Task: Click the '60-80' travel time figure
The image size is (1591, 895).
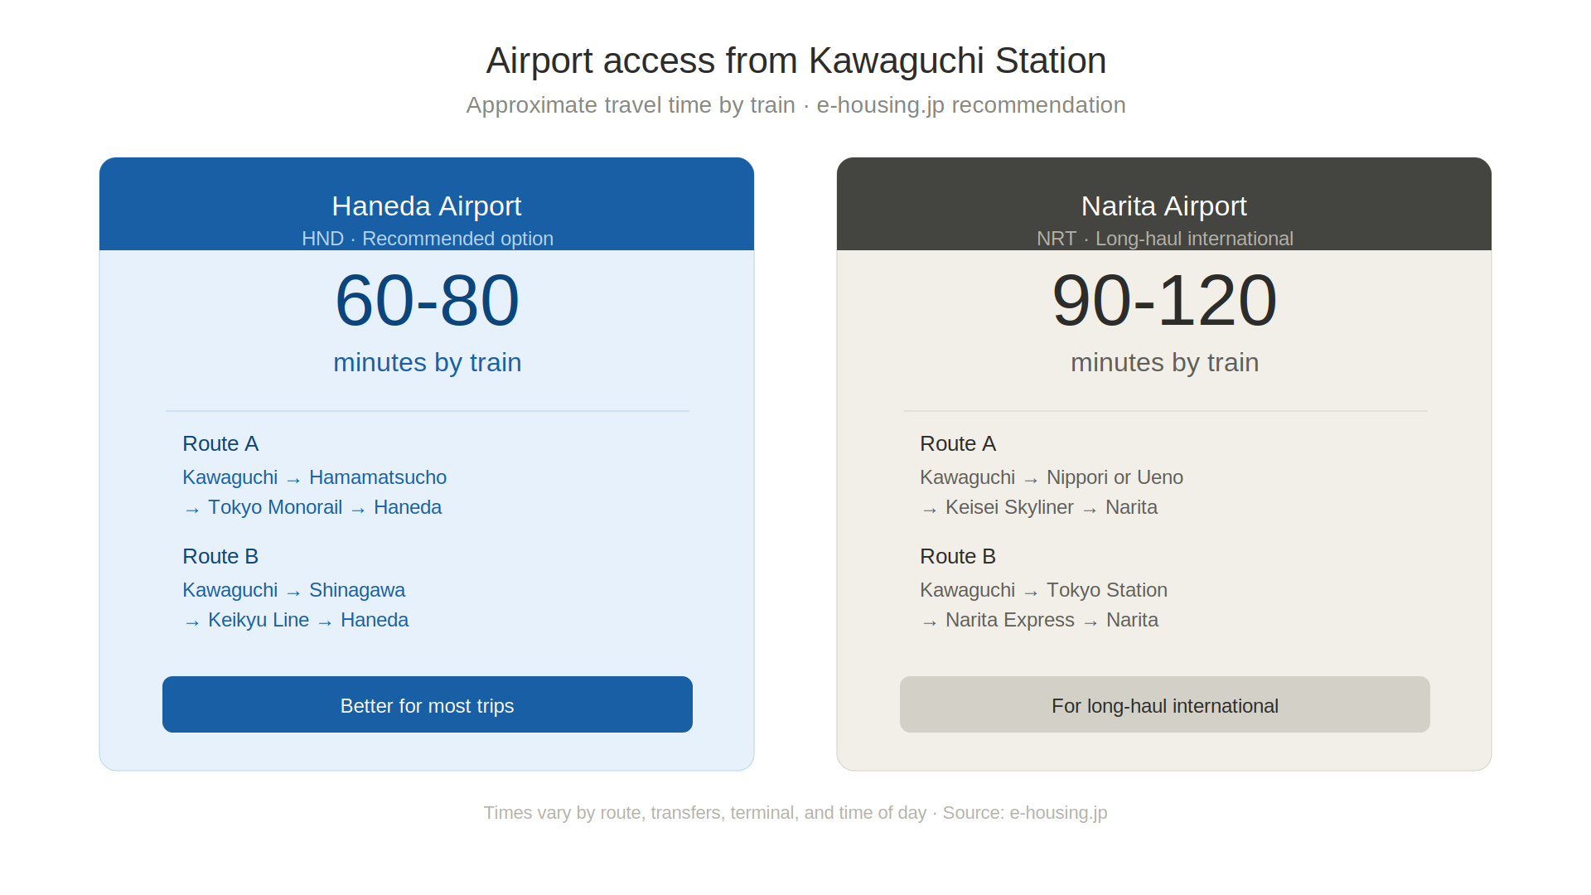Action: point(427,300)
